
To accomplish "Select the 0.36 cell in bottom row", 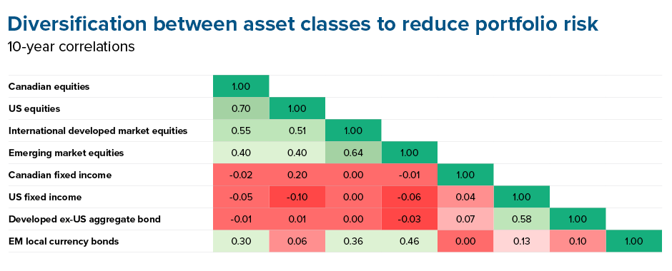I will (x=353, y=242).
